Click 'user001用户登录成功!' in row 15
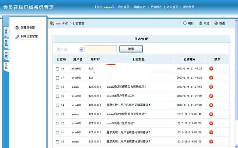 (120, 96)
